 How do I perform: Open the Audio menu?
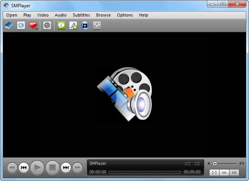click(61, 15)
